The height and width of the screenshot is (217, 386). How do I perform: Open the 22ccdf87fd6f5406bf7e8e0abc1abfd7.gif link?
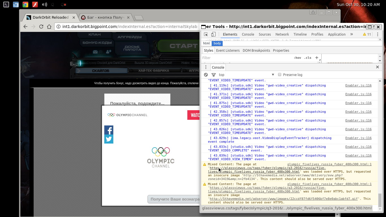(284, 199)
